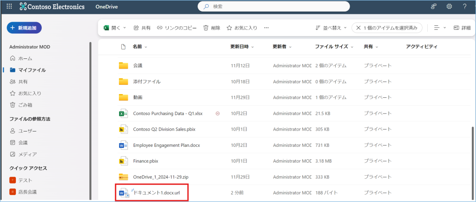Screen dimensions: 476x202
Task: Open Contoso Purchasing Data - Q1.xlsx
Action: [x=167, y=114]
